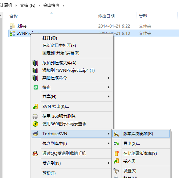The height and width of the screenshot is (178, 179).
Task: Open the dropdown arrow after 计算机 in address bar
Action: (x=16, y=5)
